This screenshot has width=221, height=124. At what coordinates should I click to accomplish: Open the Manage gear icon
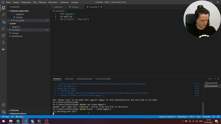tap(3, 112)
